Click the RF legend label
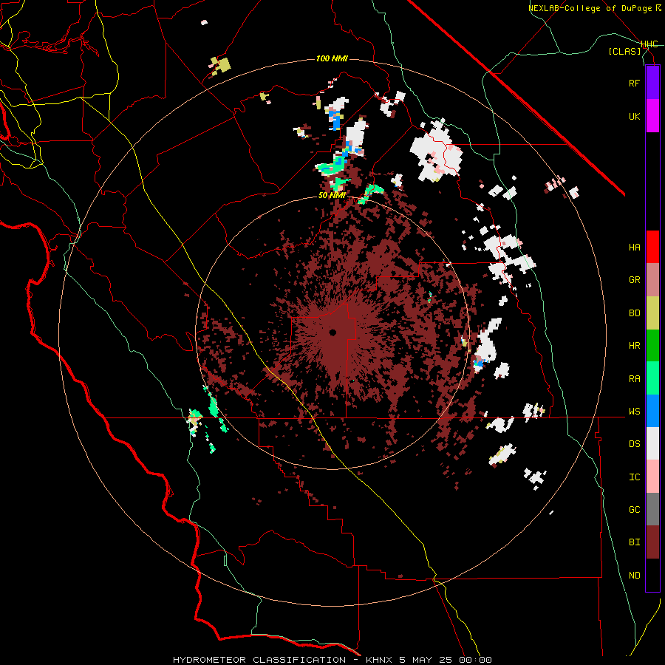Screen dimensions: 665x665 pyautogui.click(x=634, y=83)
